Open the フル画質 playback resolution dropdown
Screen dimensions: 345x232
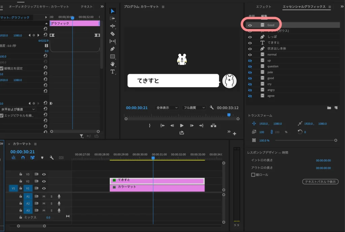[x=194, y=108]
